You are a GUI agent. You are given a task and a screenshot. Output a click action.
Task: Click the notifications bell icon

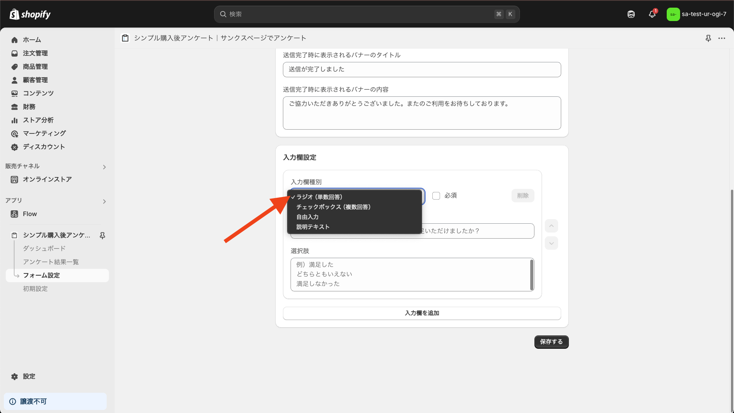pyautogui.click(x=652, y=14)
